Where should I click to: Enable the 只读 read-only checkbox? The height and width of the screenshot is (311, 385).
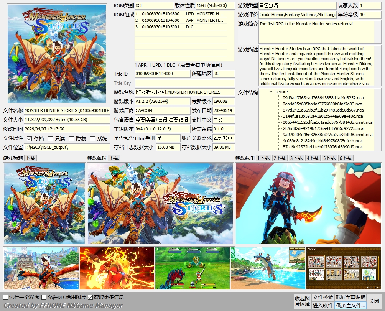click(x=50, y=139)
